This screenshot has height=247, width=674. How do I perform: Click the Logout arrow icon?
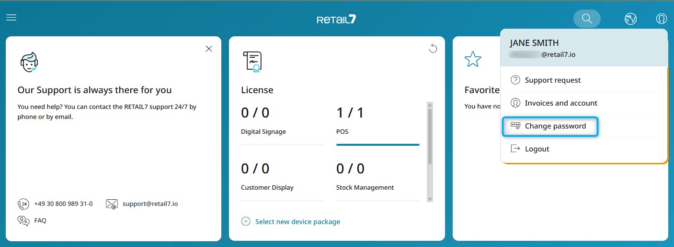[x=515, y=149]
